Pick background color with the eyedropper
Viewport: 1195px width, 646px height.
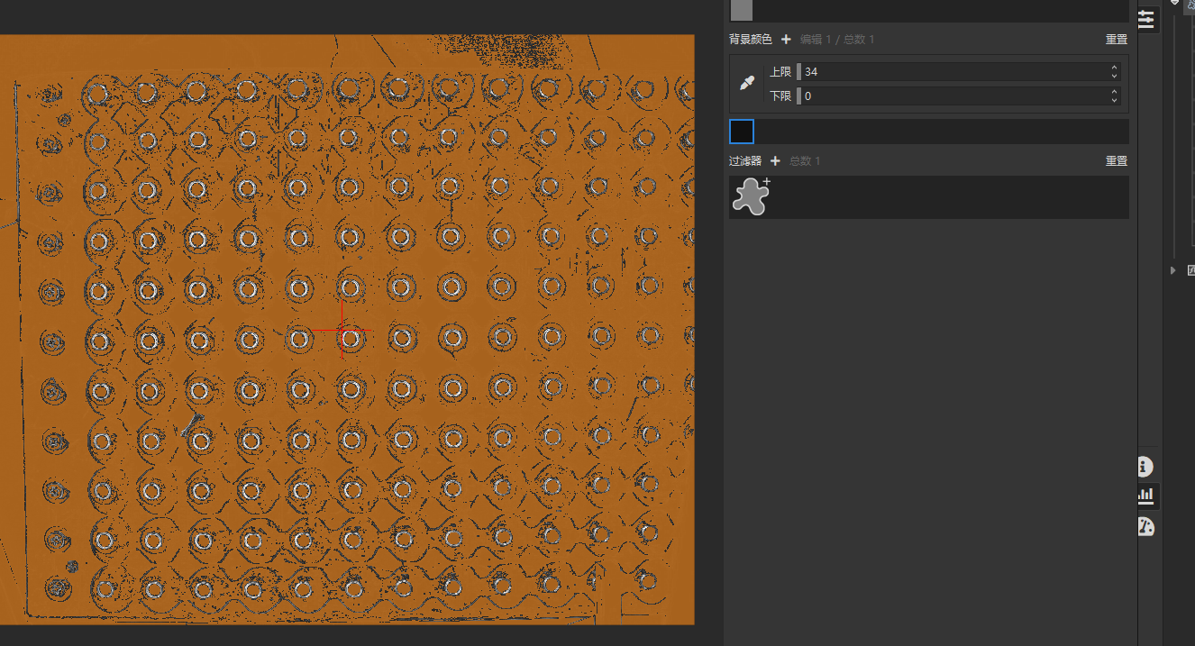[x=746, y=84]
